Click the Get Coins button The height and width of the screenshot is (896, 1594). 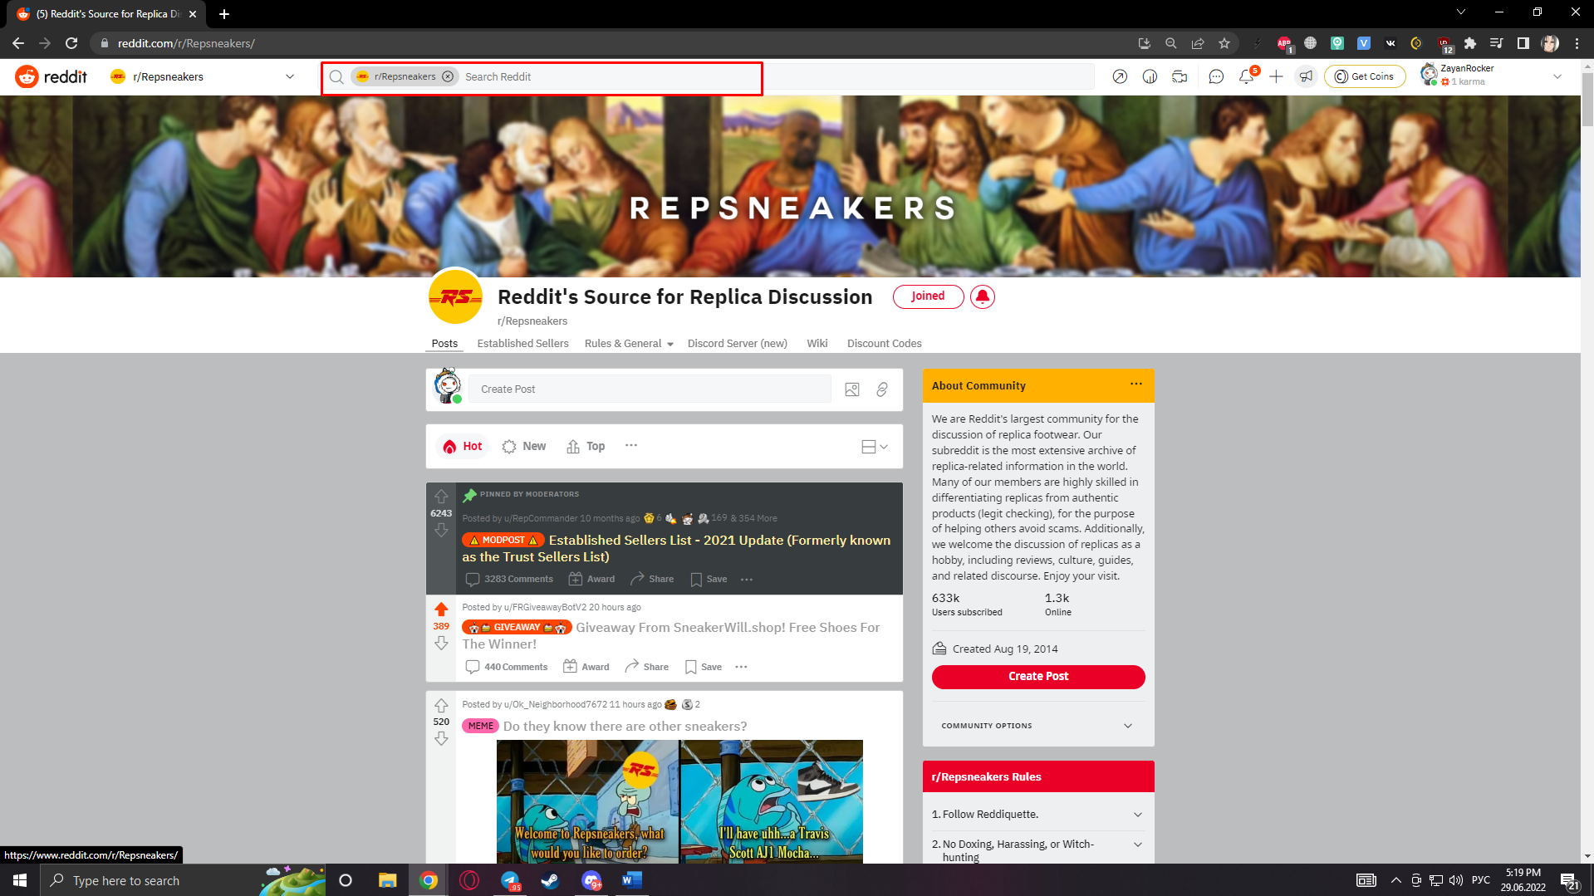pyautogui.click(x=1364, y=76)
